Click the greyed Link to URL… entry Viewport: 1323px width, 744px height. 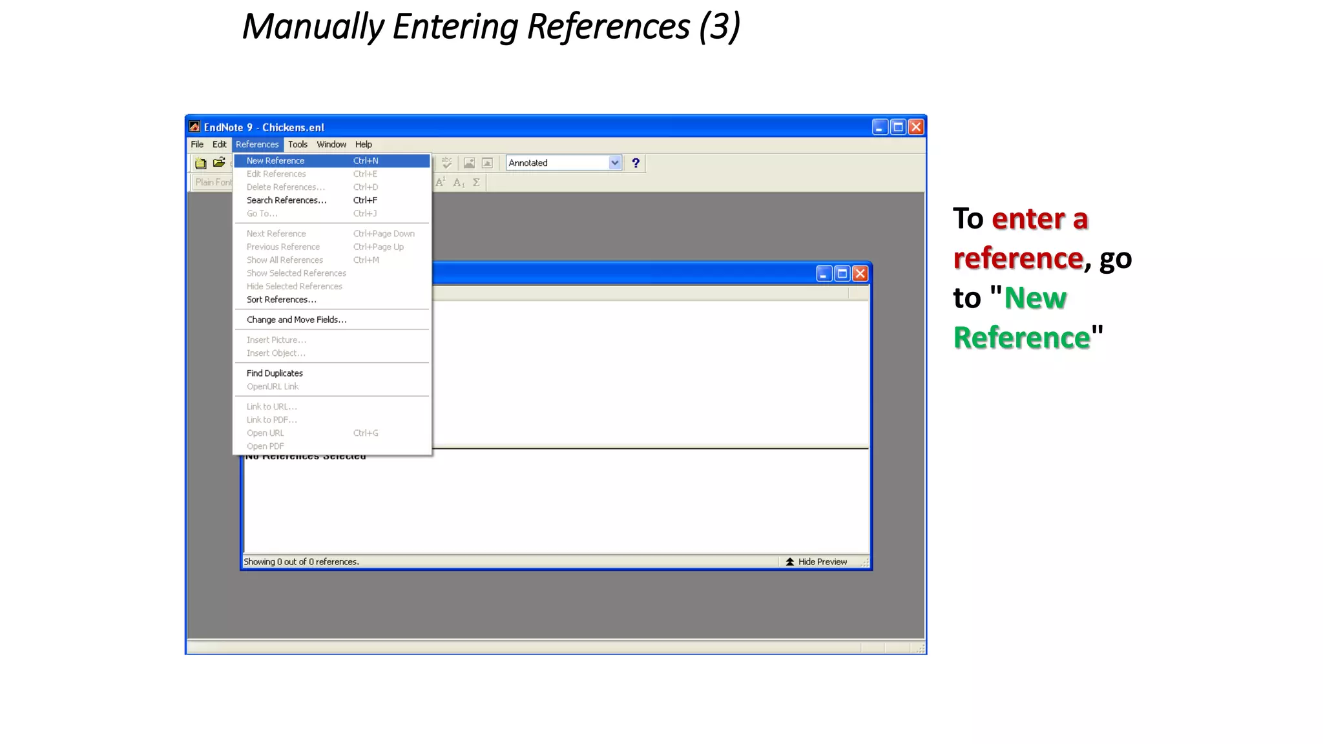[x=332, y=407]
